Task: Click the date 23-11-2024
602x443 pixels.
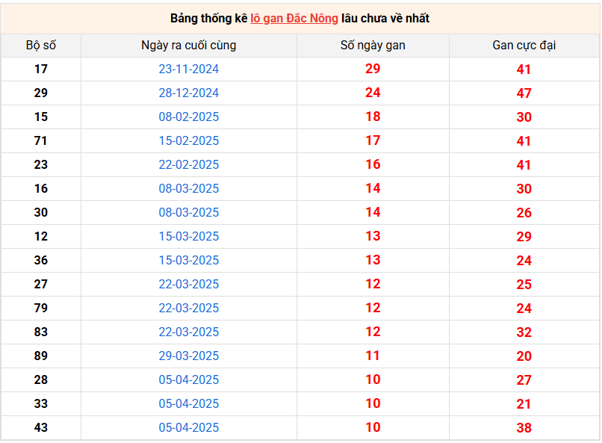Action: 188,69
